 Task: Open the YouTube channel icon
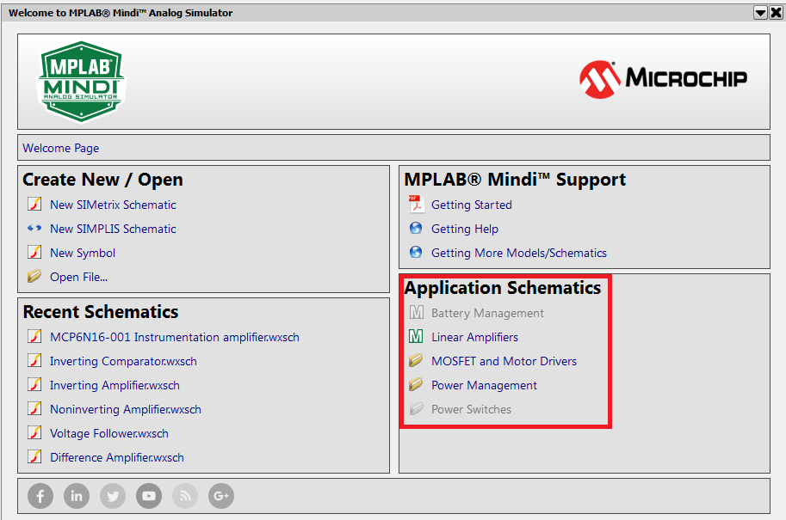pyautogui.click(x=148, y=496)
